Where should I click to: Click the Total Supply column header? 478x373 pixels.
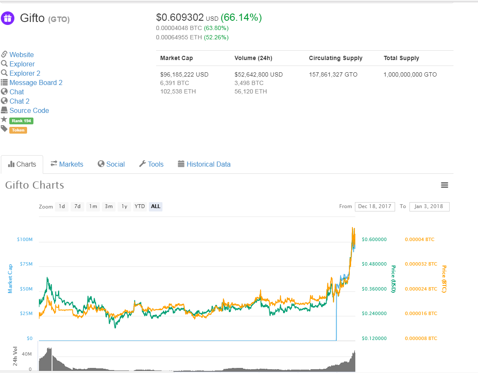[401, 58]
